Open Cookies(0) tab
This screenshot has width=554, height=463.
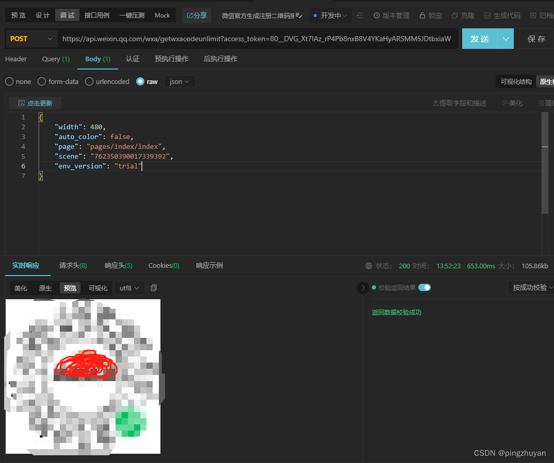pyautogui.click(x=164, y=265)
